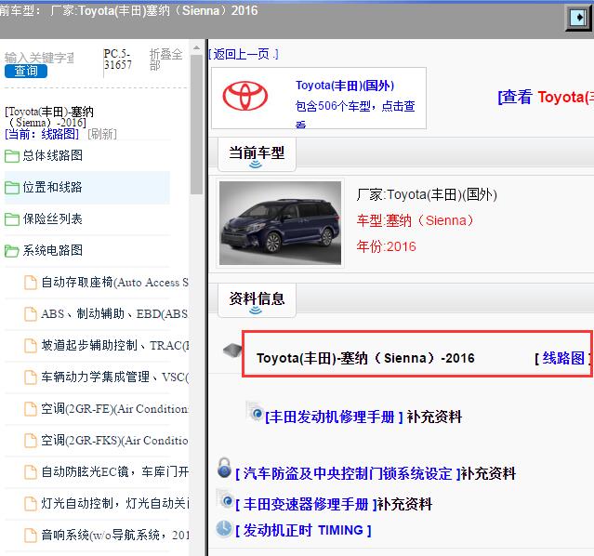Click the clock icon beside 发动机正时 TIMING

click(x=224, y=528)
